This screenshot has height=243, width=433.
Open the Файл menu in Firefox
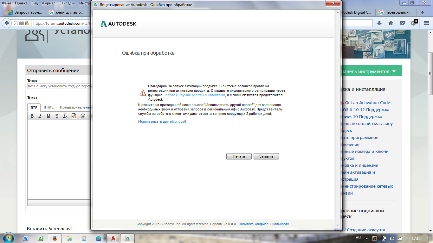pos(6,3)
